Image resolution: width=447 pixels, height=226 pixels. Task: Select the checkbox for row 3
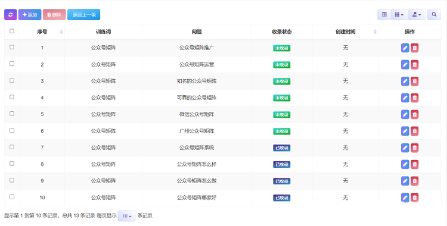(12, 80)
